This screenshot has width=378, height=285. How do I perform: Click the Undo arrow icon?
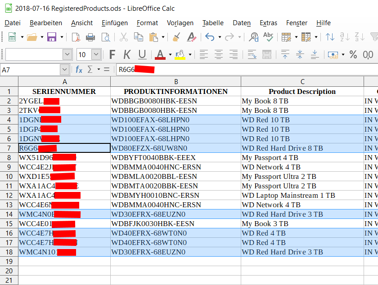pyautogui.click(x=210, y=37)
